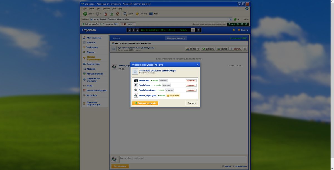Switch to the Диалоги tab
334x170 pixels.
click(x=117, y=38)
